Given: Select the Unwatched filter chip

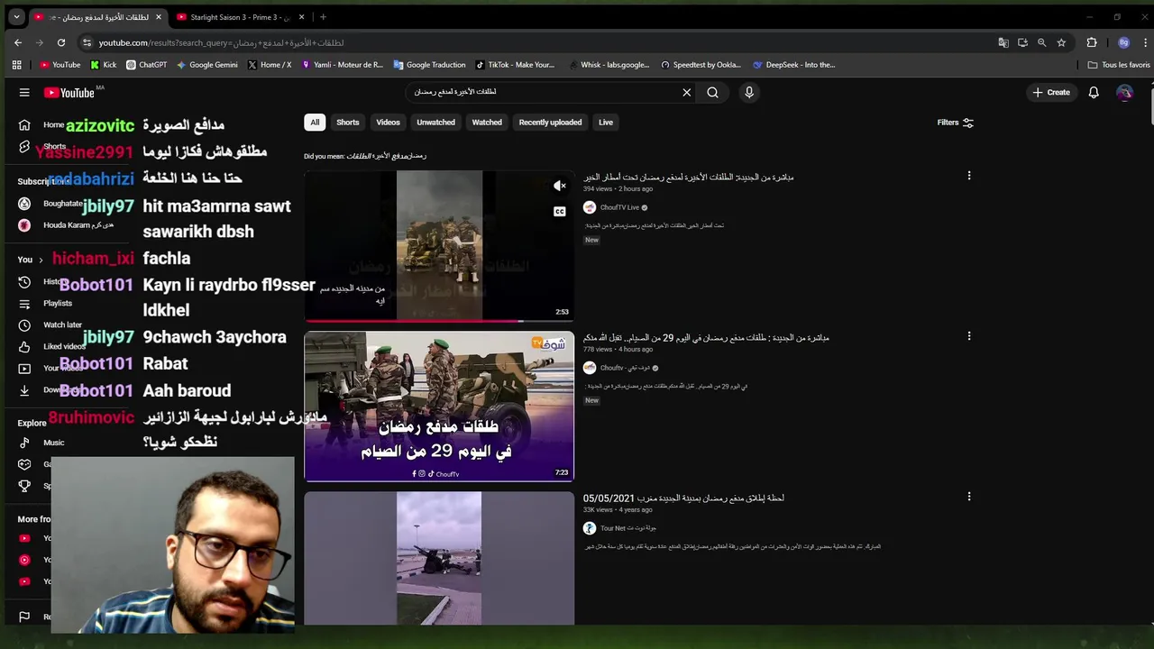Looking at the screenshot, I should [x=435, y=123].
